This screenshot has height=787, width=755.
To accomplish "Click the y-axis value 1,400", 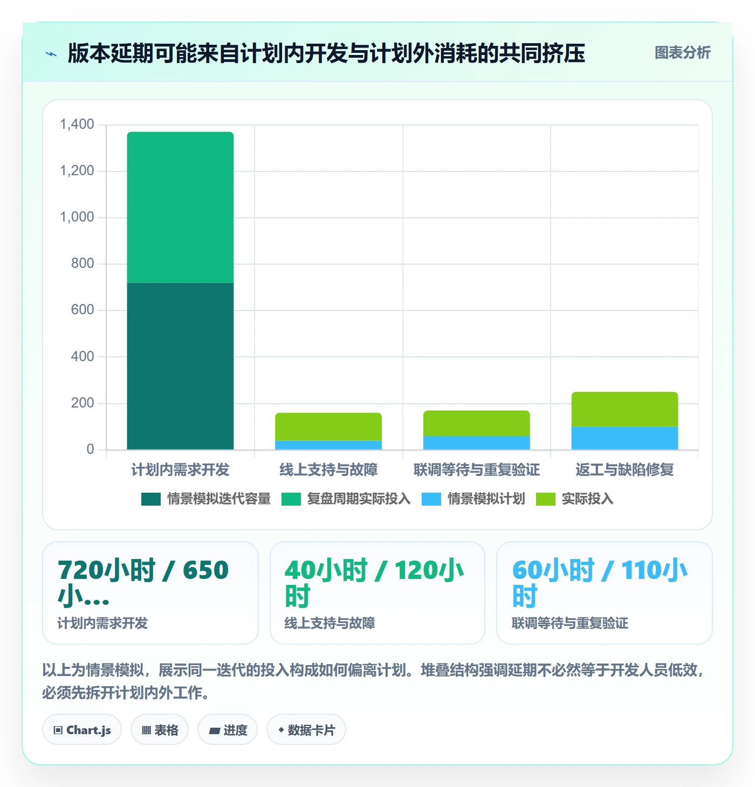I will coord(77,125).
